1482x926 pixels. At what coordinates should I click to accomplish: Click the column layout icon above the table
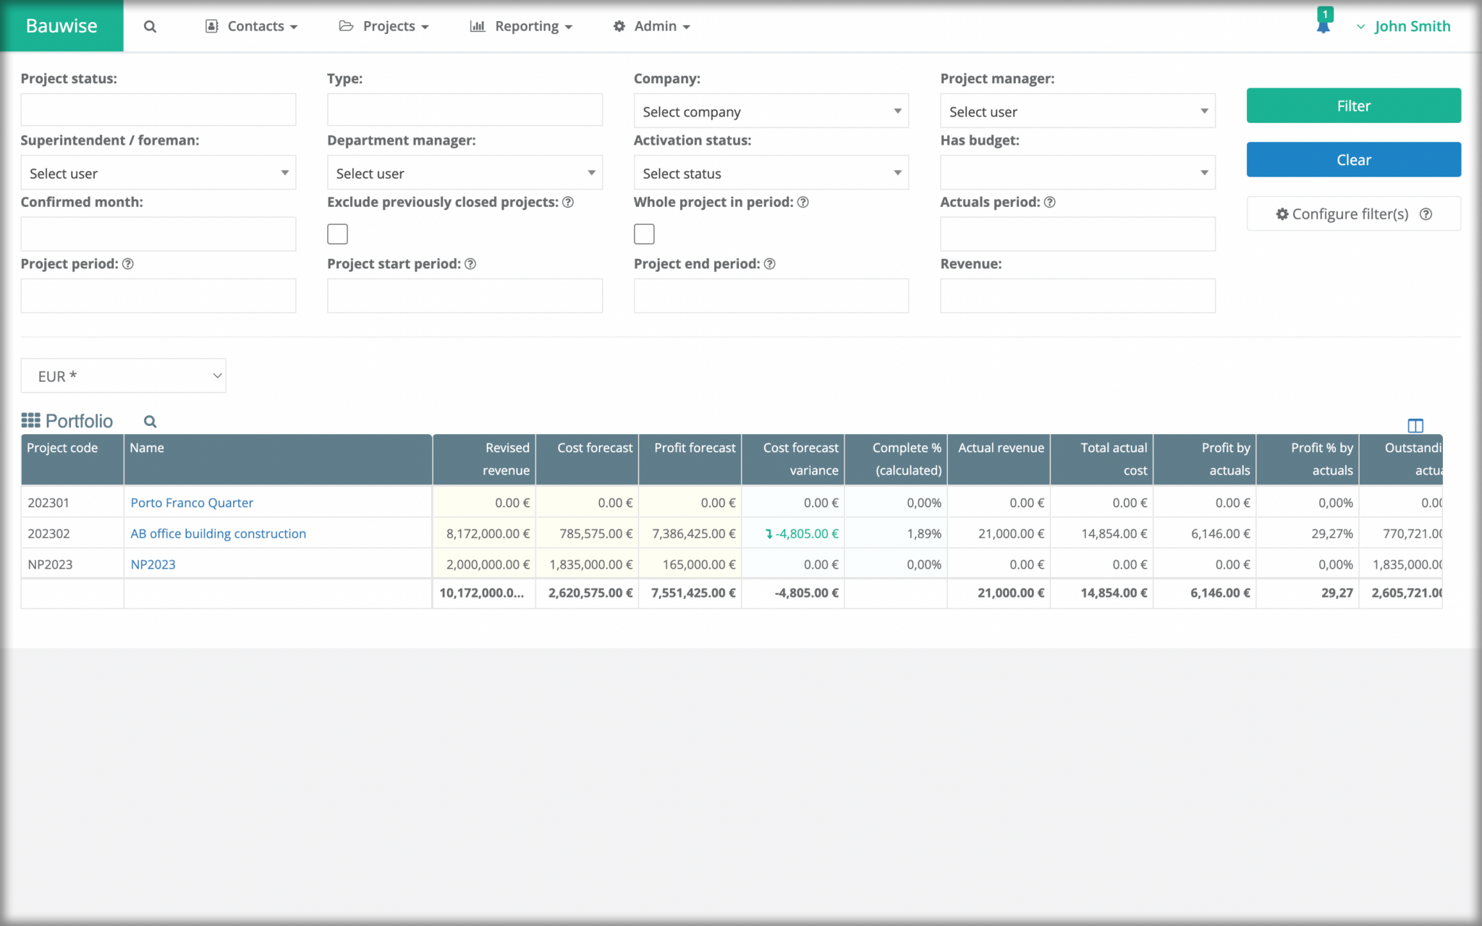(1415, 425)
